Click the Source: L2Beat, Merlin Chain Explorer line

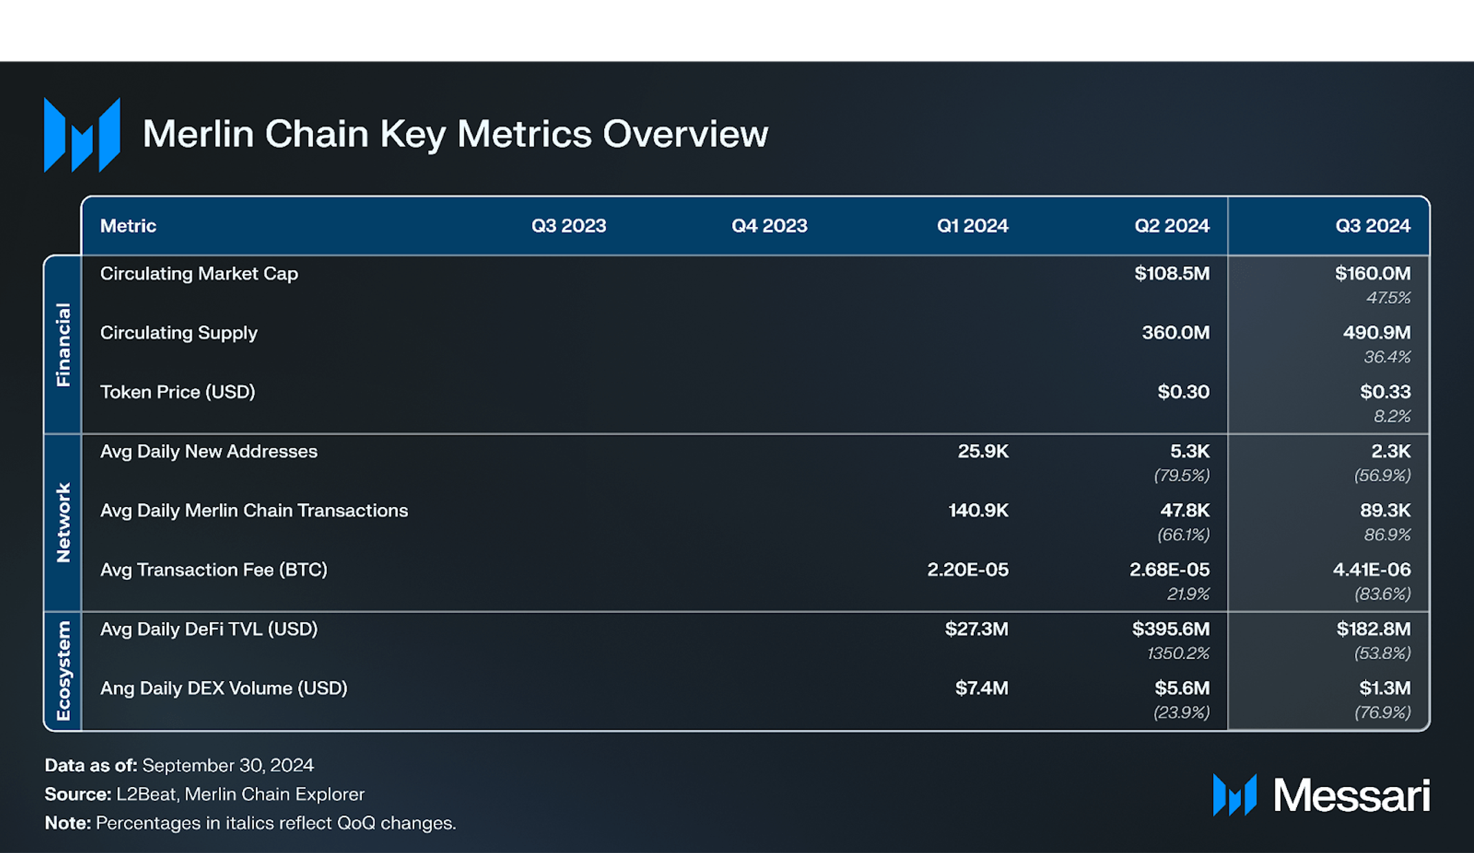pyautogui.click(x=204, y=794)
